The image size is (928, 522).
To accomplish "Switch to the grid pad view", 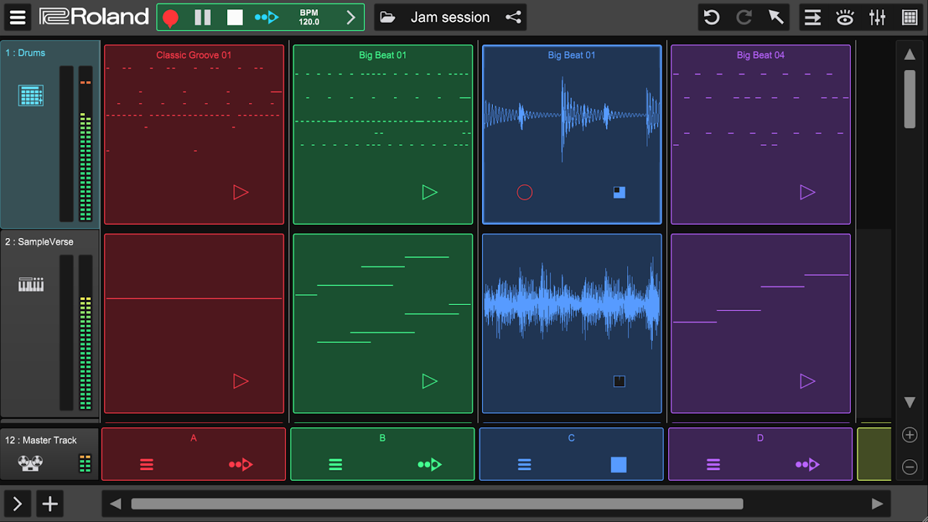I will click(910, 18).
